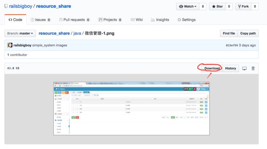Click railsbigboy's avatar image
The width and height of the screenshot is (267, 149).
click(10, 45)
